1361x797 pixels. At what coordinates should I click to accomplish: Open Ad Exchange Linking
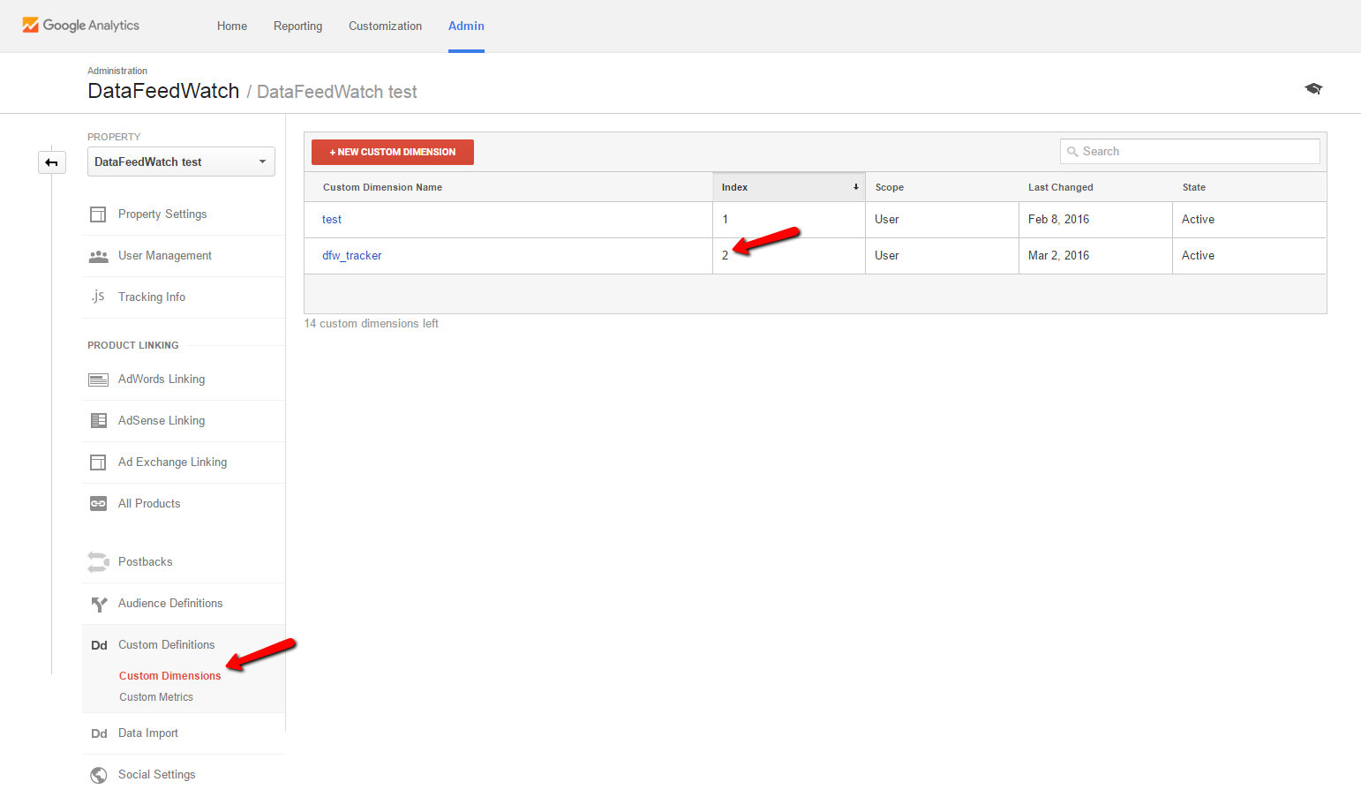tap(172, 462)
